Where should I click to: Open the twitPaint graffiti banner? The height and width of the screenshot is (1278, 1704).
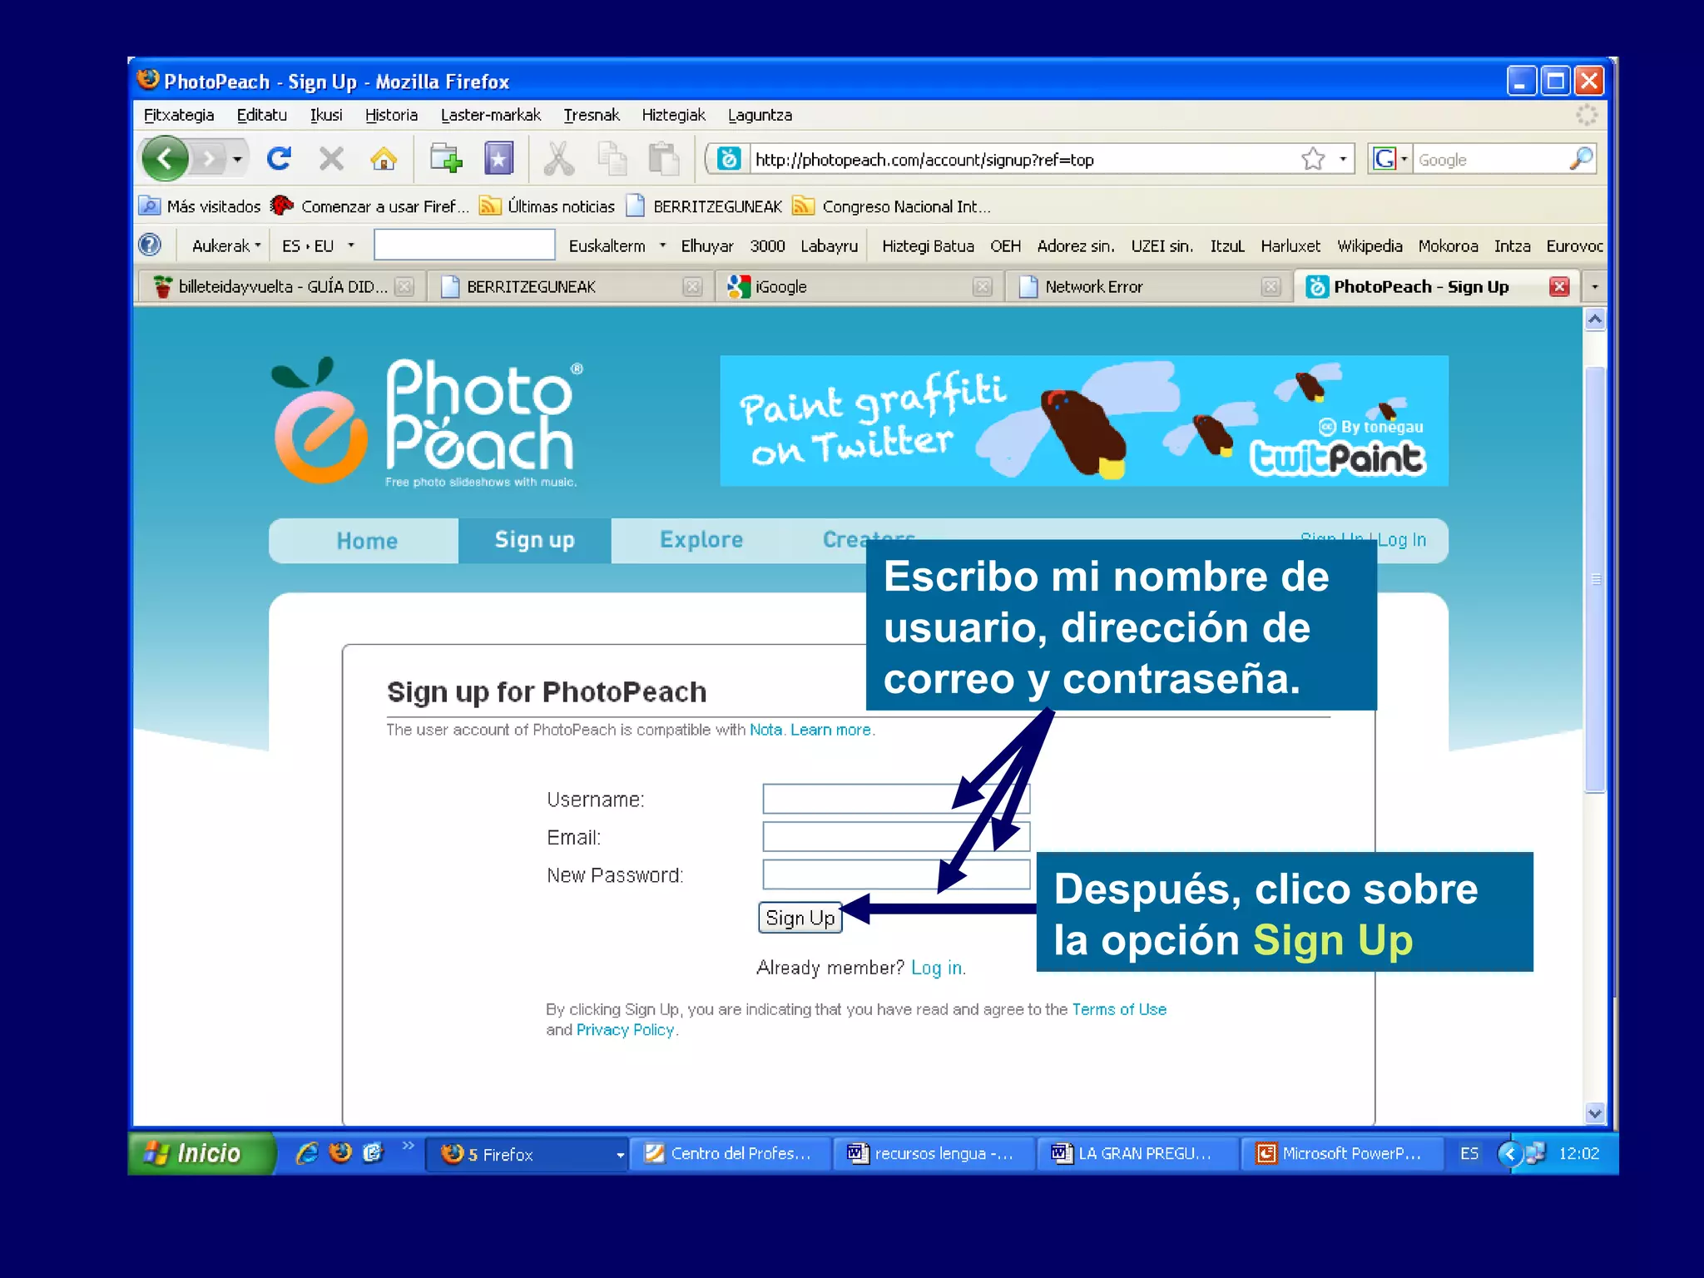(x=1083, y=421)
